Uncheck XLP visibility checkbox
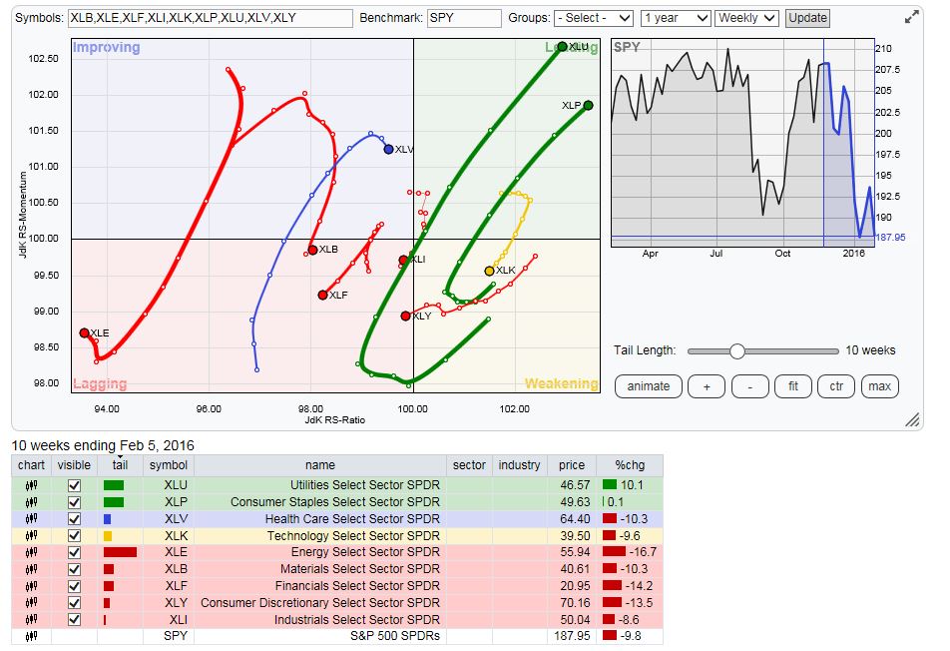The width and height of the screenshot is (950, 651). [74, 502]
